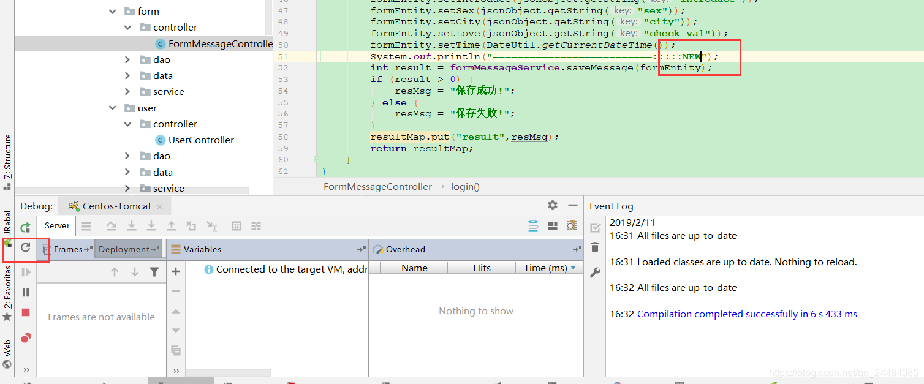Expand the dao folder under user
Viewport: 924px width, 384px height.
pos(127,156)
